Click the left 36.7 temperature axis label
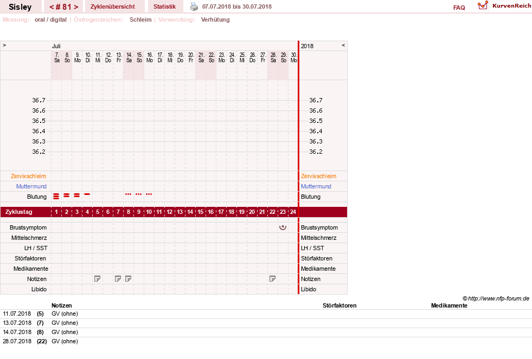Image resolution: width=532 pixels, height=359 pixels. 39,100
